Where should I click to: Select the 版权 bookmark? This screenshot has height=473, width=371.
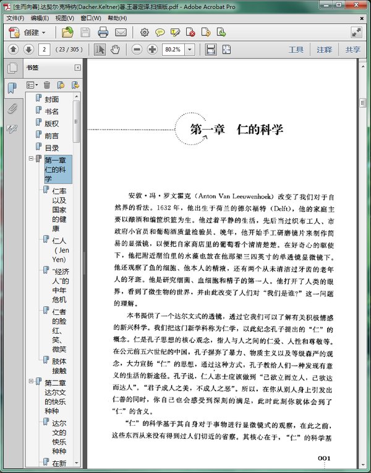52,123
